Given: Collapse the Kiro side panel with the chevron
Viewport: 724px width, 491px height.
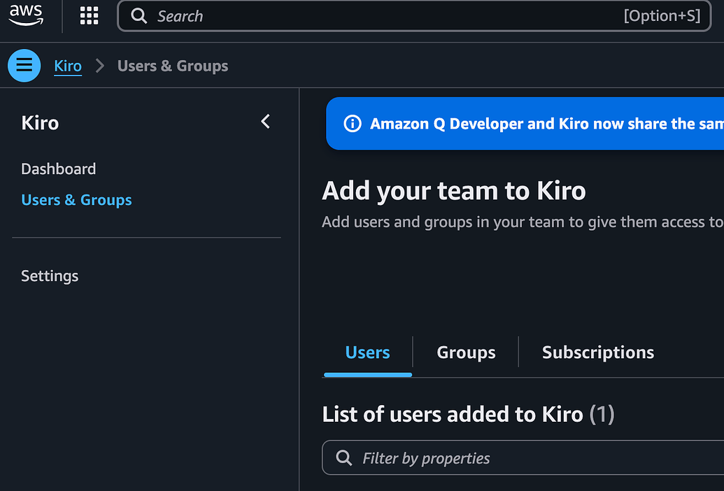Looking at the screenshot, I should 266,122.
